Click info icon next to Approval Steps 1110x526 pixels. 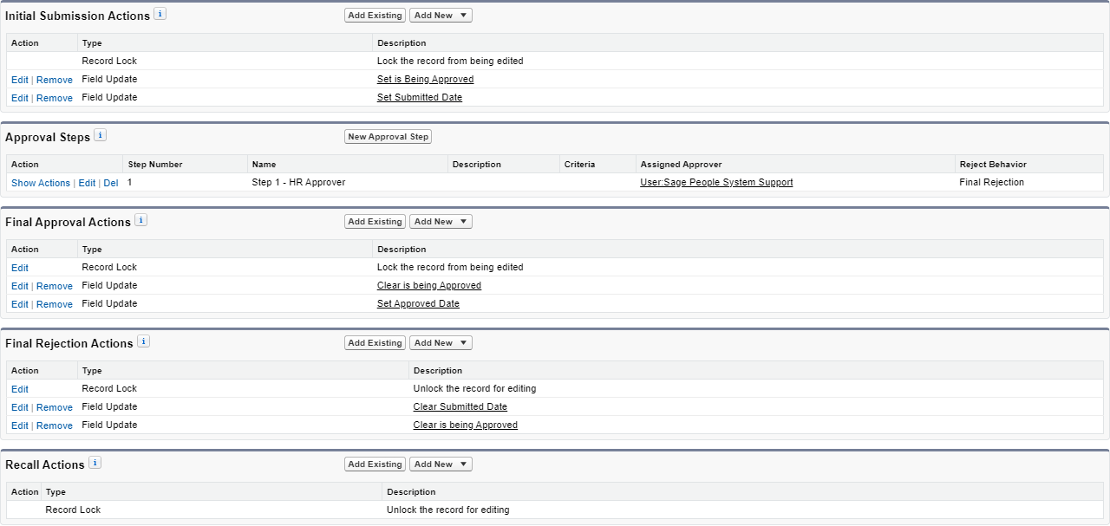click(x=101, y=135)
